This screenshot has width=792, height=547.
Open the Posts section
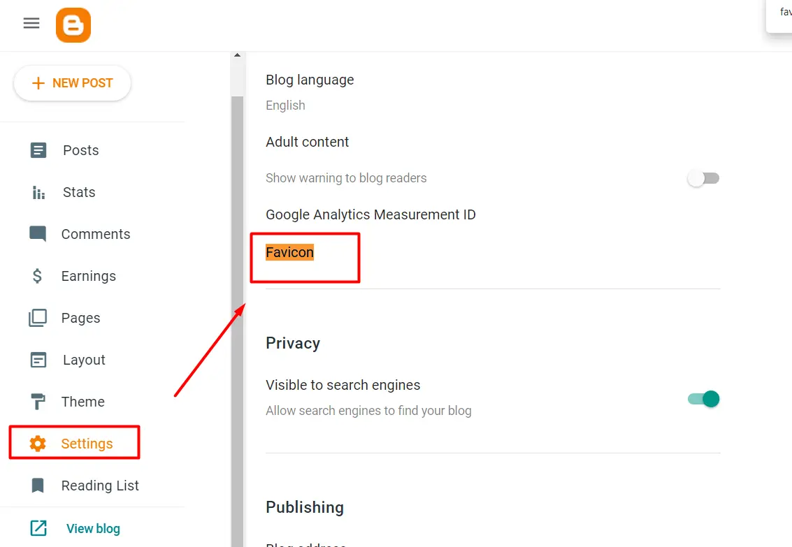point(81,150)
